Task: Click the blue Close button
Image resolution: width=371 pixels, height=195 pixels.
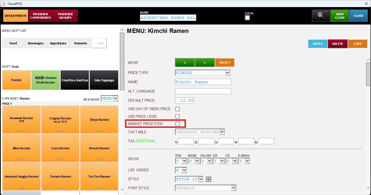Action: (x=358, y=16)
